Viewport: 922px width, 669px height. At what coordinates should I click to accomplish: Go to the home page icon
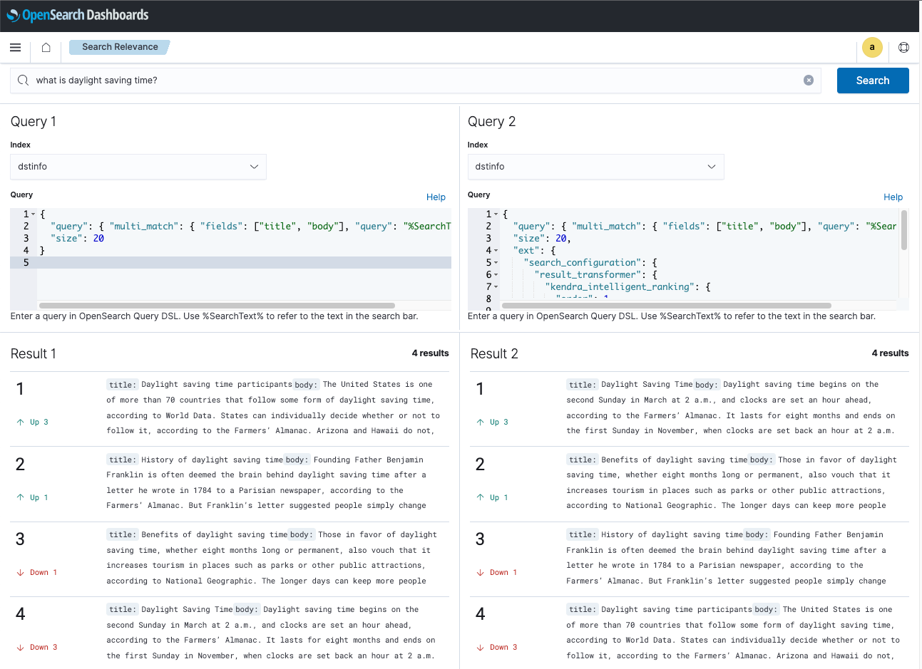coord(46,47)
